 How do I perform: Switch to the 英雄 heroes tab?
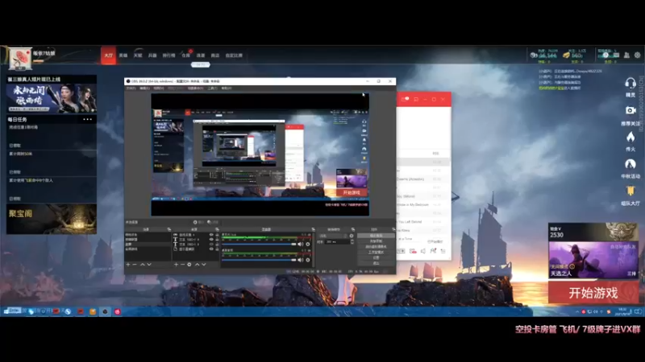[123, 56]
